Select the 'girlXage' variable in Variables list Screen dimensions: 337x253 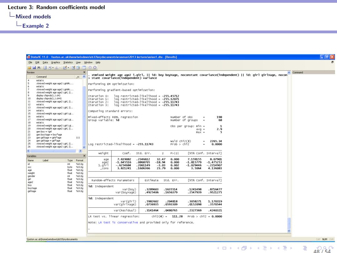click(32, 191)
